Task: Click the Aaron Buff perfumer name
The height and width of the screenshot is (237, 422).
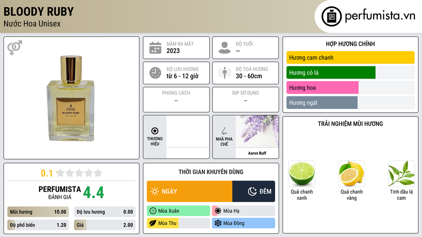Action: click(257, 153)
